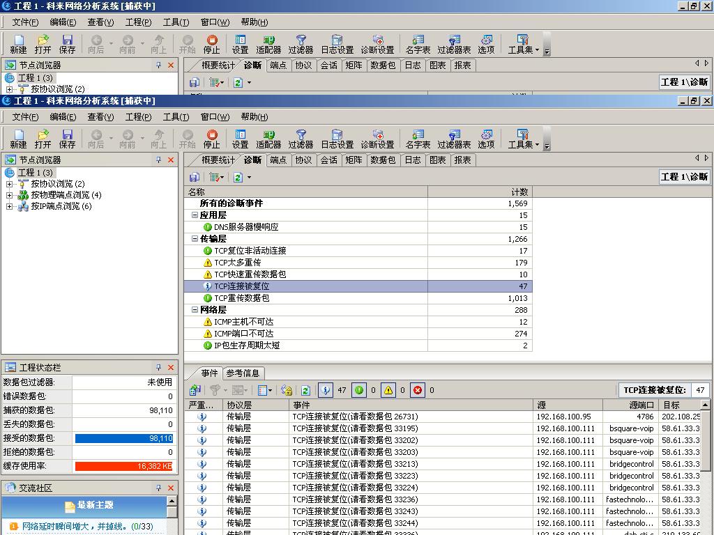Click the lock icon in the events toolbar
This screenshot has width=714, height=535.
pos(286,390)
